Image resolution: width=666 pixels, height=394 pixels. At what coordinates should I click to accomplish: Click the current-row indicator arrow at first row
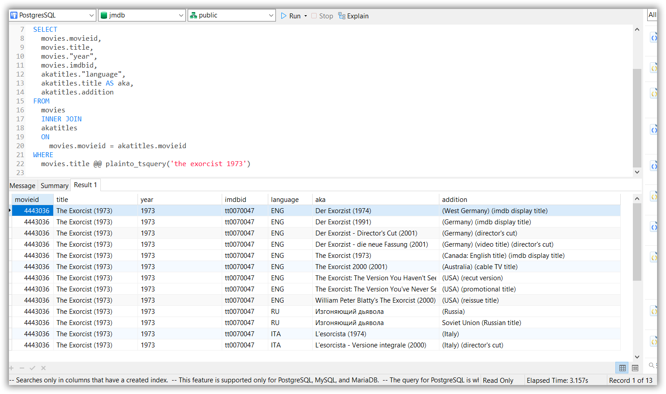pyautogui.click(x=10, y=210)
